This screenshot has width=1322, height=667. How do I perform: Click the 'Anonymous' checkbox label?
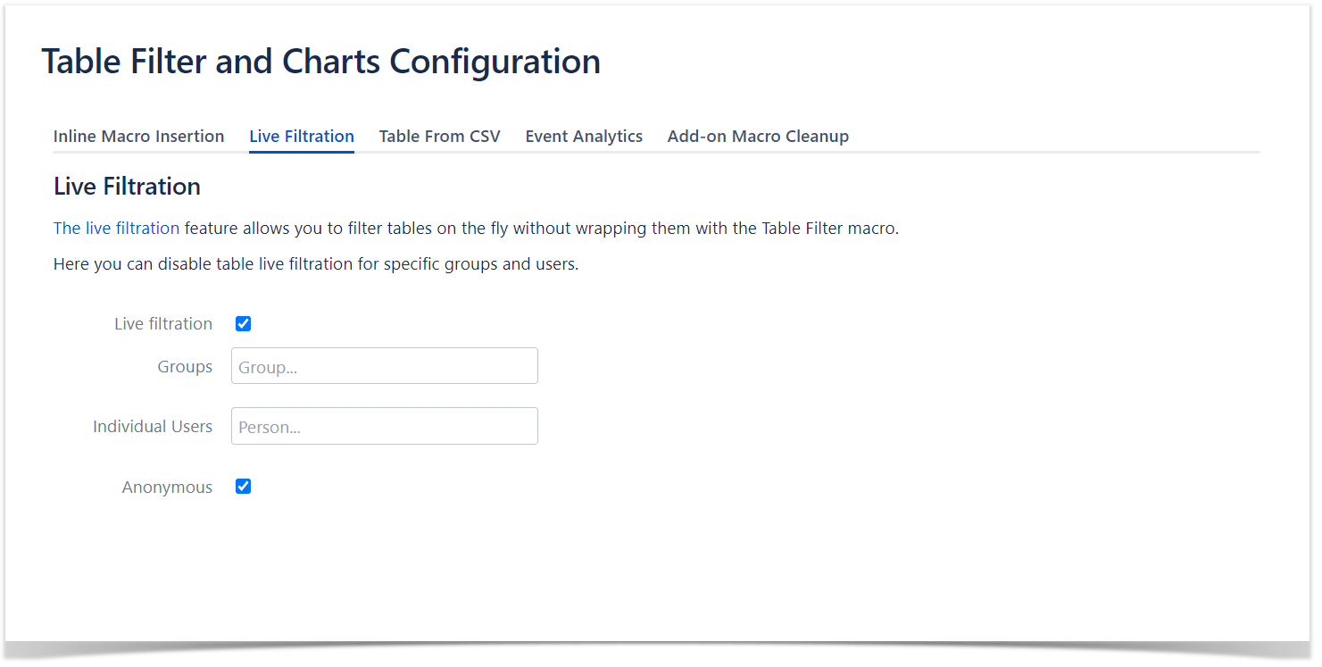167,488
